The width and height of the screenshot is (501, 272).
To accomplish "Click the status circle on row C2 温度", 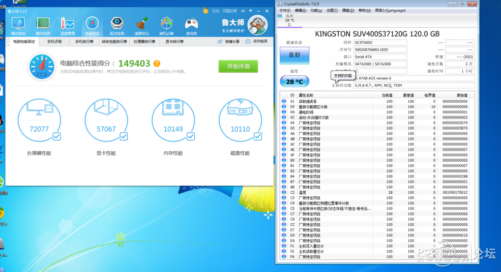I will [284, 193].
